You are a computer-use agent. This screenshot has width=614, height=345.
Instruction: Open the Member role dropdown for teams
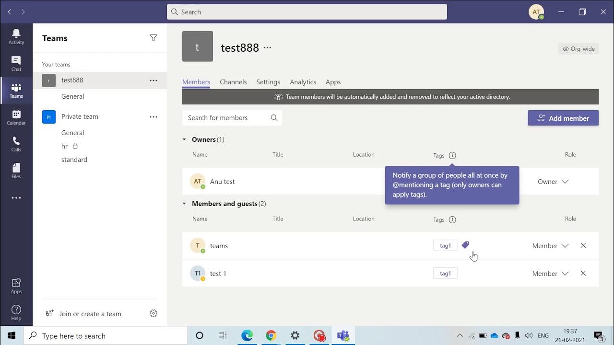pos(550,246)
